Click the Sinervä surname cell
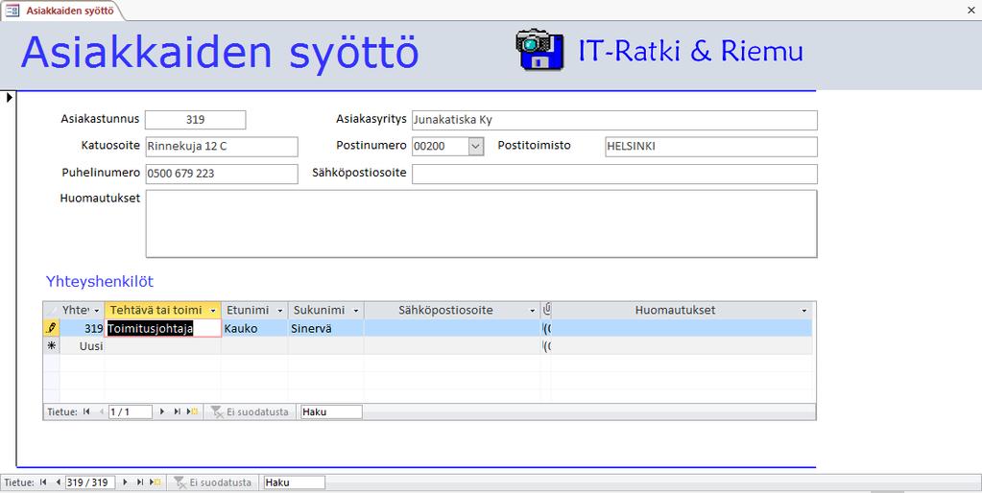Screen dimensions: 982x493 pyautogui.click(x=326, y=328)
